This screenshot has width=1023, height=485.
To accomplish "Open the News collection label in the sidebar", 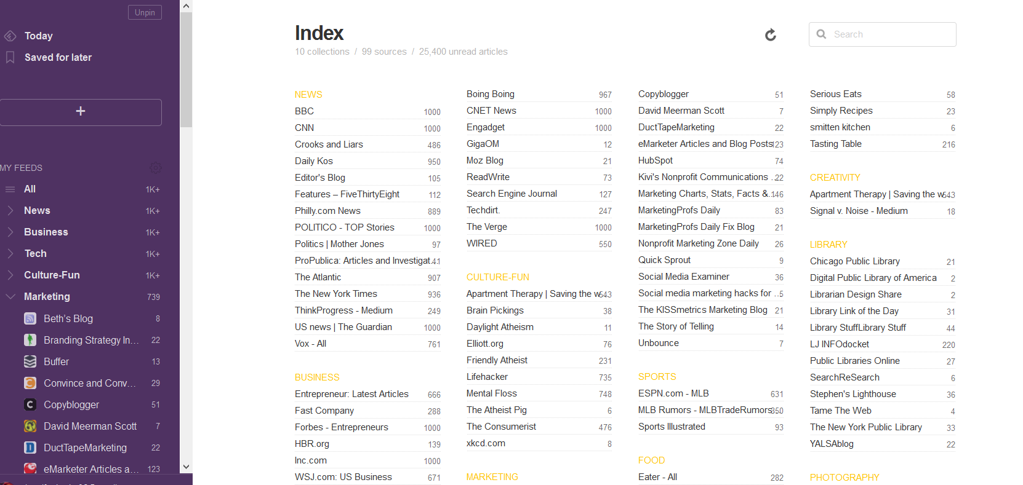I will coord(37,210).
